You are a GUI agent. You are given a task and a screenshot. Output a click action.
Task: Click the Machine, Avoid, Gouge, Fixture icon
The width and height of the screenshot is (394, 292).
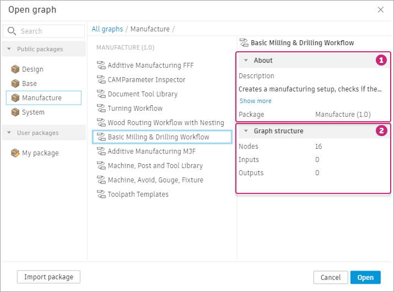tap(101, 180)
